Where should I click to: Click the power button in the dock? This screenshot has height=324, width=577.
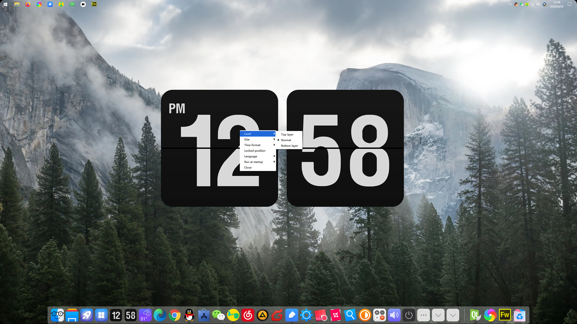click(x=409, y=315)
